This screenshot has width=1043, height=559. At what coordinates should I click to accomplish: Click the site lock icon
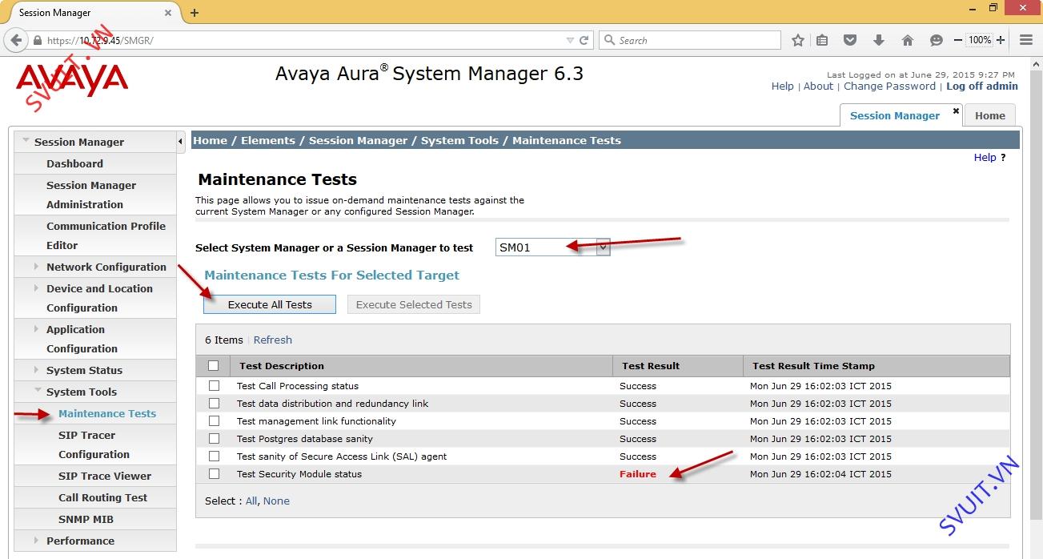point(38,40)
